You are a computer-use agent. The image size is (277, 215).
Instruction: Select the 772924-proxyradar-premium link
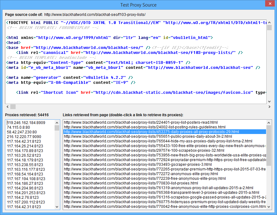coord(165,160)
